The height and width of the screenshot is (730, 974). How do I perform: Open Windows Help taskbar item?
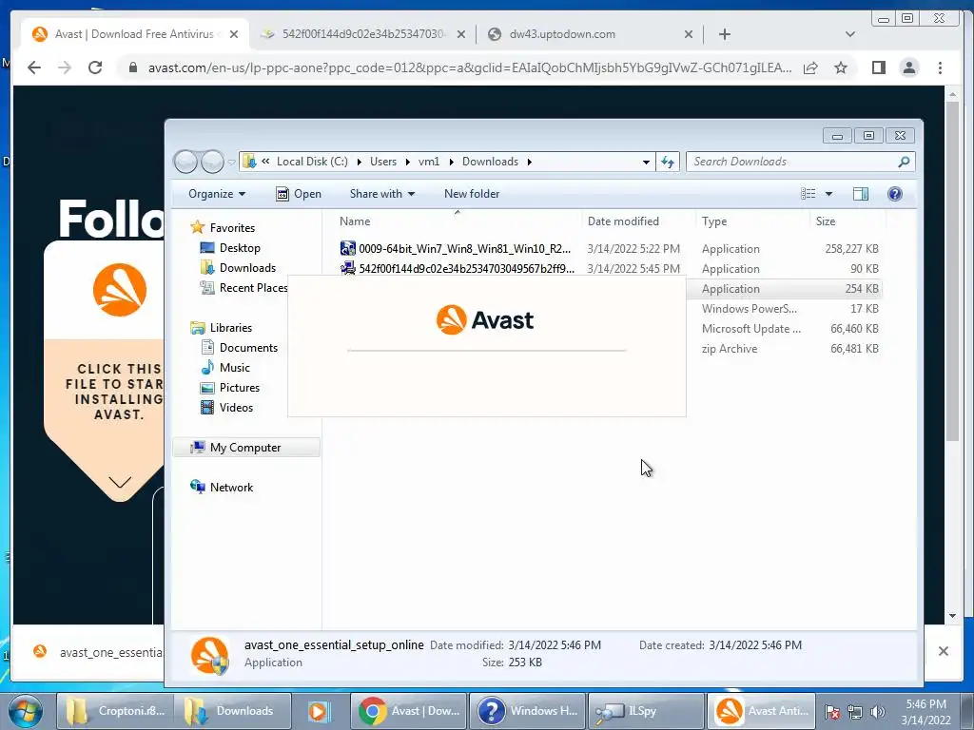(x=528, y=711)
